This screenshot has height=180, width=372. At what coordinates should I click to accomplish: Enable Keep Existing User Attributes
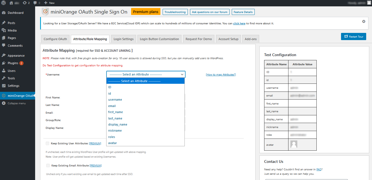coord(47,143)
